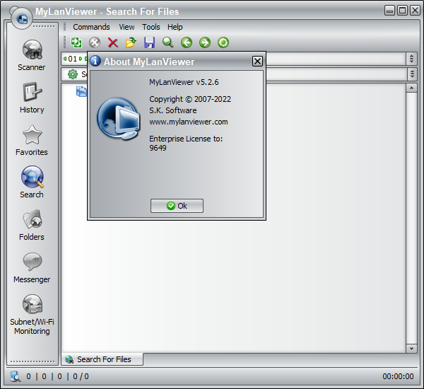Click the green start-search toolbar icon

(76, 42)
